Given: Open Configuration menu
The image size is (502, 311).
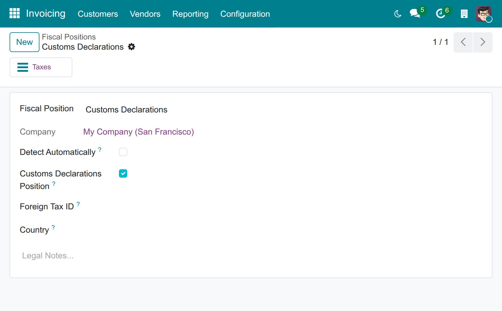Looking at the screenshot, I should (245, 14).
